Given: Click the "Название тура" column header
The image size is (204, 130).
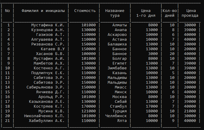Looking at the screenshot, I should [x=115, y=13].
